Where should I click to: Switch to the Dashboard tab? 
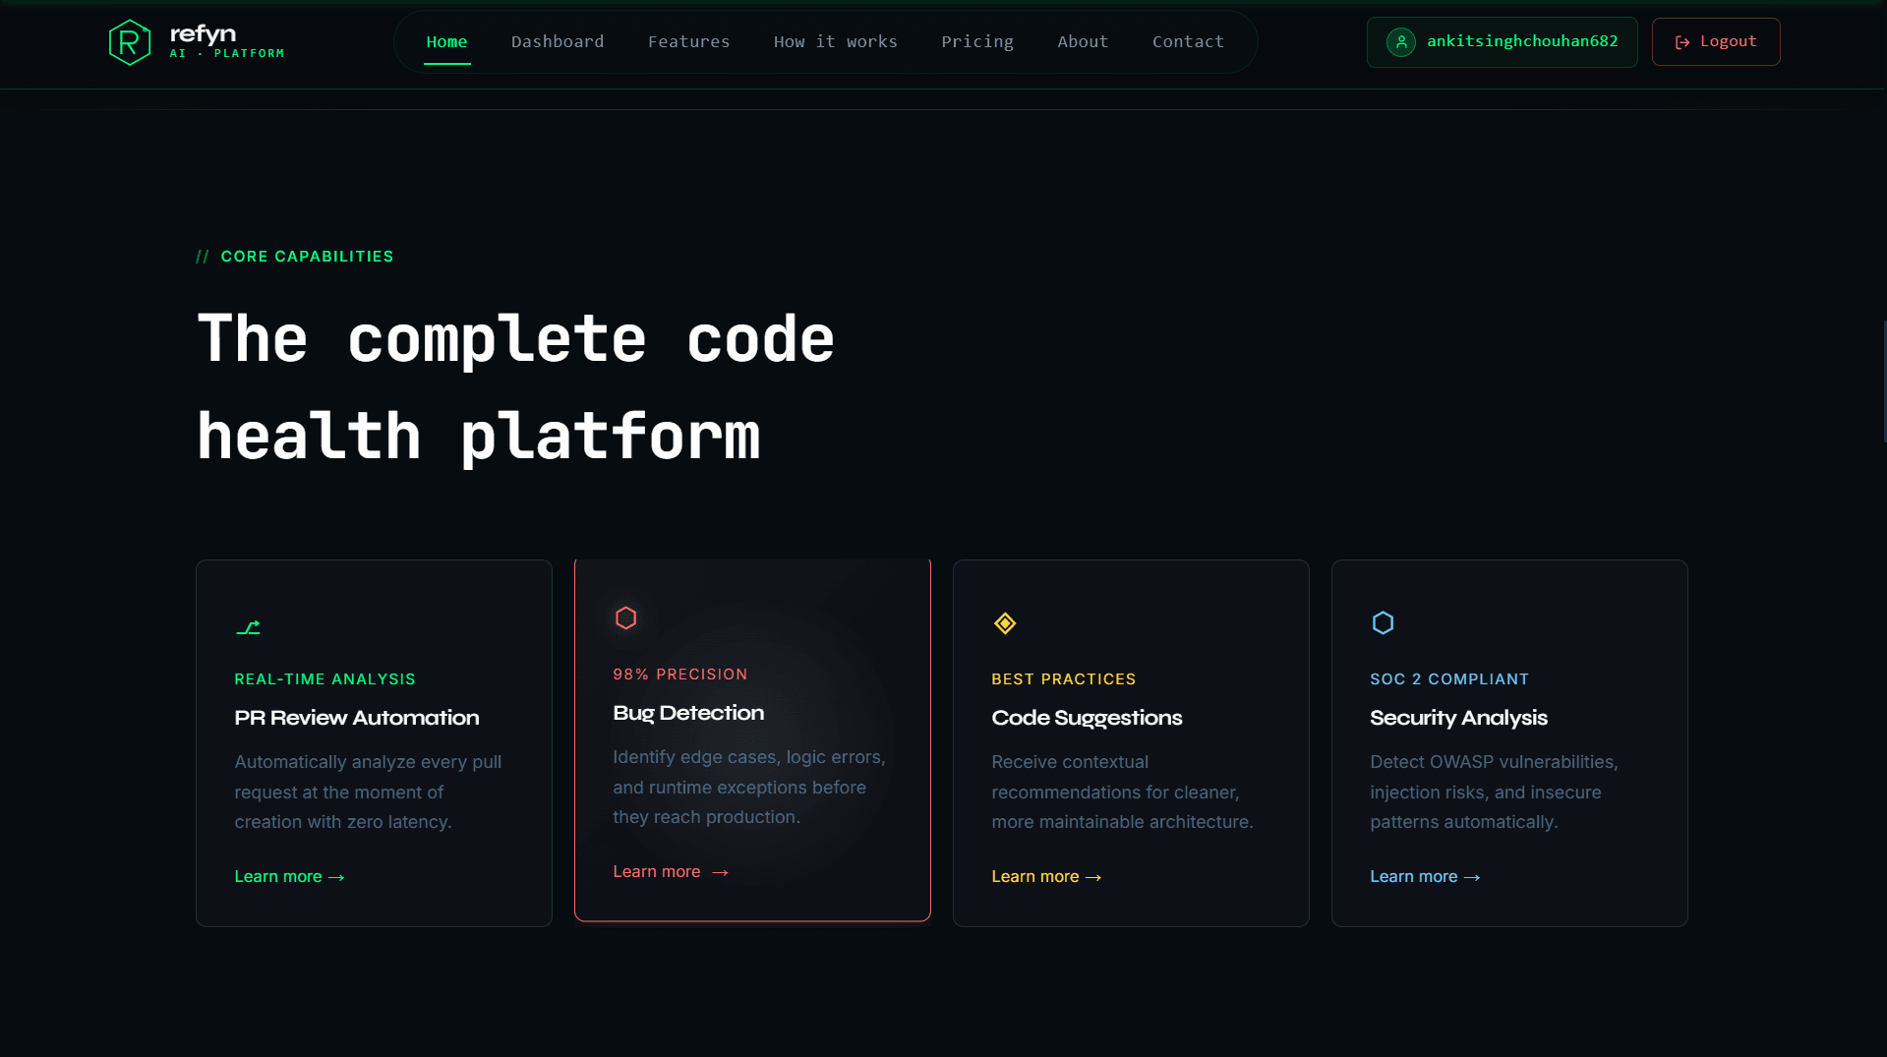click(558, 41)
